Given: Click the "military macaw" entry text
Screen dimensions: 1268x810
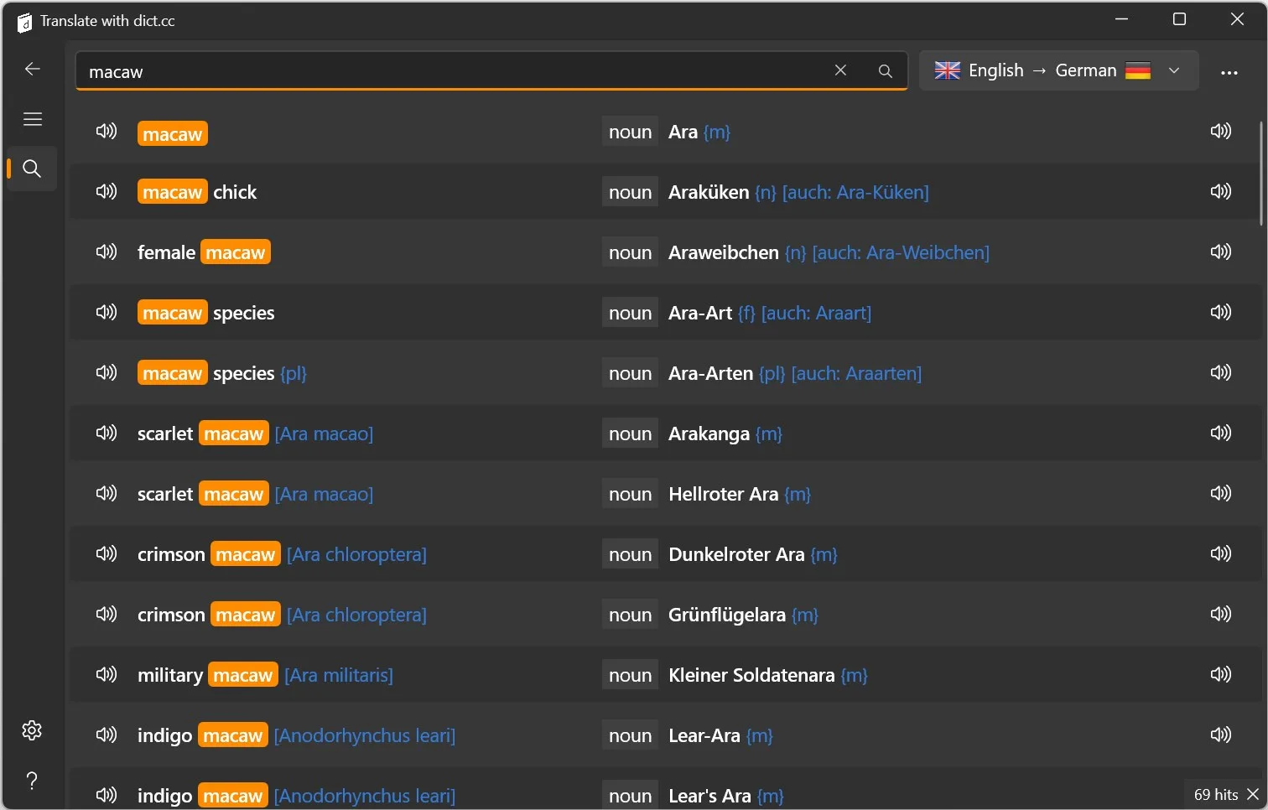Looking at the screenshot, I should click(208, 675).
